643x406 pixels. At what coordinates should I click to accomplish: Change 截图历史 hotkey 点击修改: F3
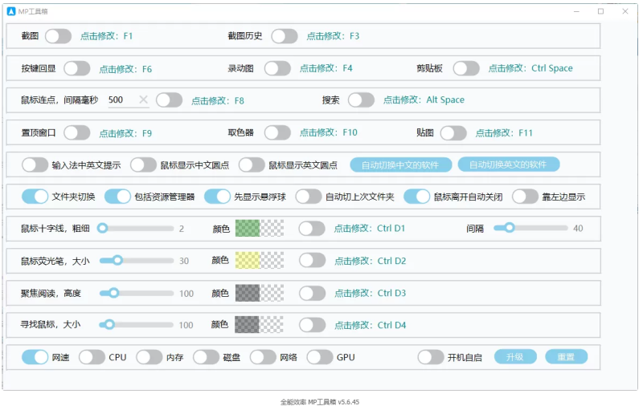pyautogui.click(x=333, y=36)
